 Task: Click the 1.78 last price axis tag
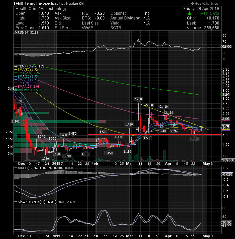226,126
